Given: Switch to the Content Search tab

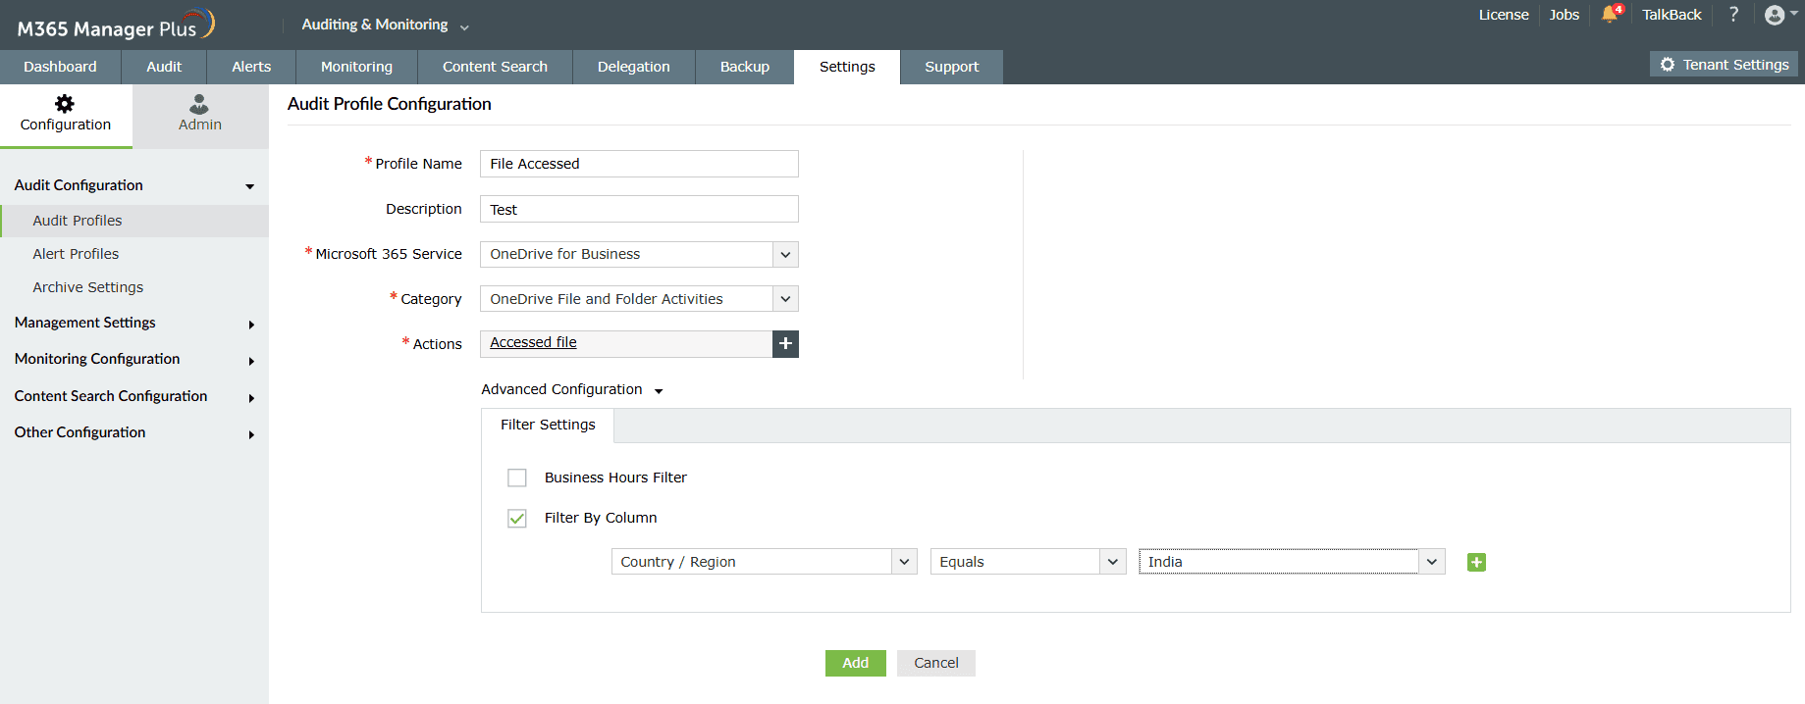Looking at the screenshot, I should 495,67.
